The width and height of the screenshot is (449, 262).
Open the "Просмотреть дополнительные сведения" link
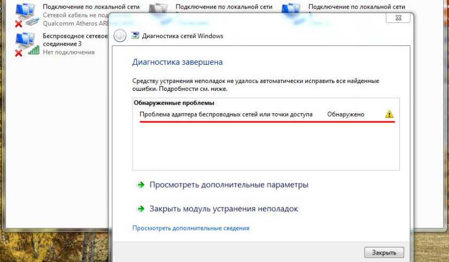[x=190, y=228]
